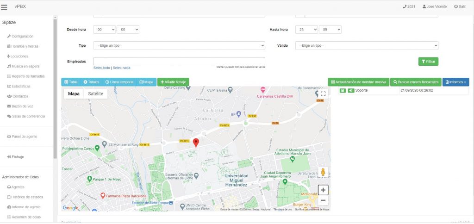Open the Válido dropdown
Image resolution: width=474 pixels, height=224 pixels.
(x=367, y=46)
